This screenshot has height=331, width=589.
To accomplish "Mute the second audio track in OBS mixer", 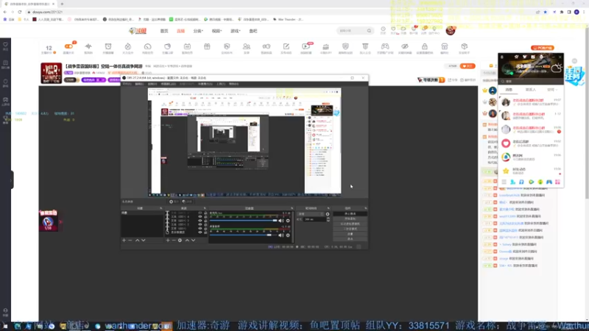I will [x=281, y=235].
